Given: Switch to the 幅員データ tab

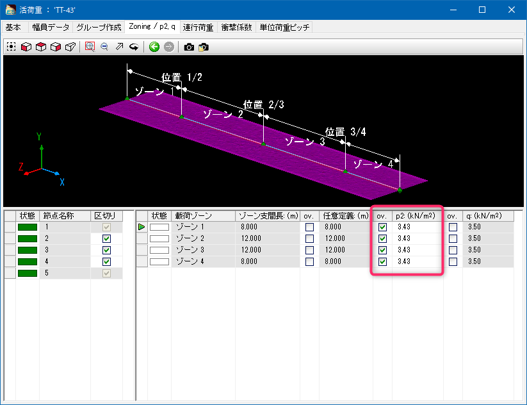Looking at the screenshot, I should pos(51,28).
